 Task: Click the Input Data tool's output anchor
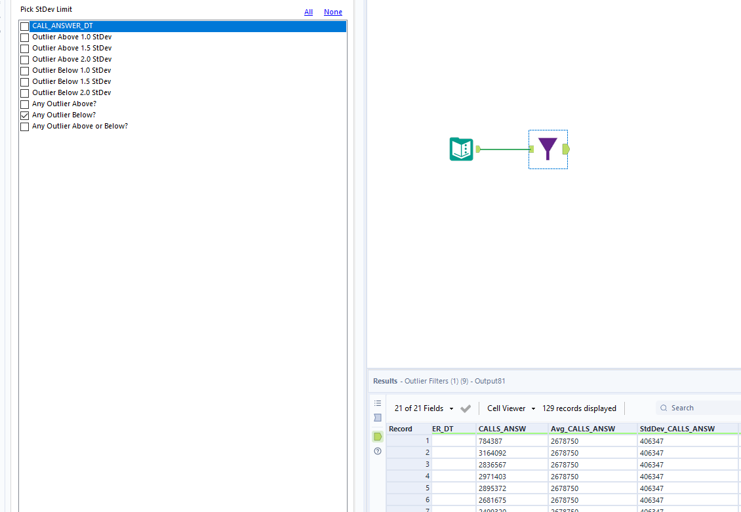pyautogui.click(x=478, y=149)
